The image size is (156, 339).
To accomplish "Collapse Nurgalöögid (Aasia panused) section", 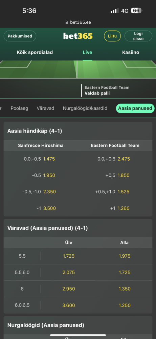I will tap(78, 325).
